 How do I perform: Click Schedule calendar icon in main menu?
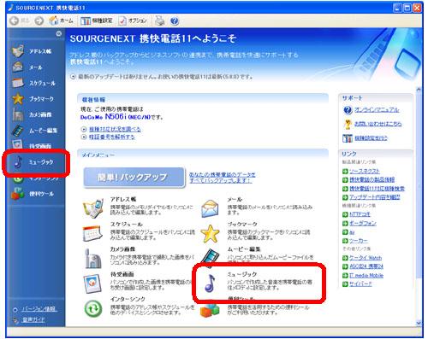tap(92, 233)
